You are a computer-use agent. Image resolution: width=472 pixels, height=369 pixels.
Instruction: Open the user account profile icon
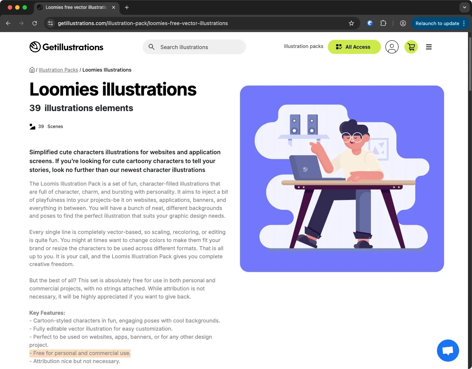392,47
